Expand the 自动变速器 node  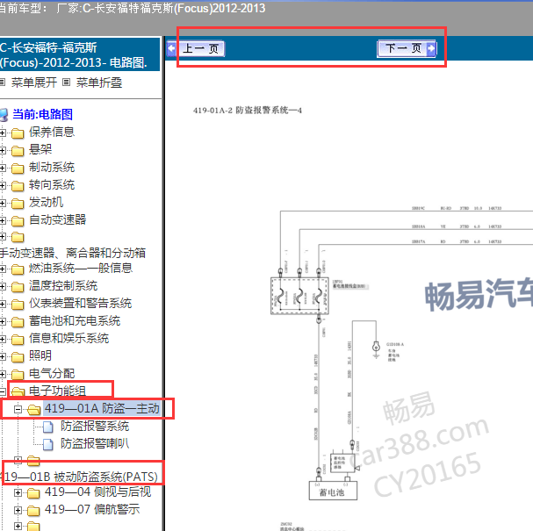tap(3, 220)
